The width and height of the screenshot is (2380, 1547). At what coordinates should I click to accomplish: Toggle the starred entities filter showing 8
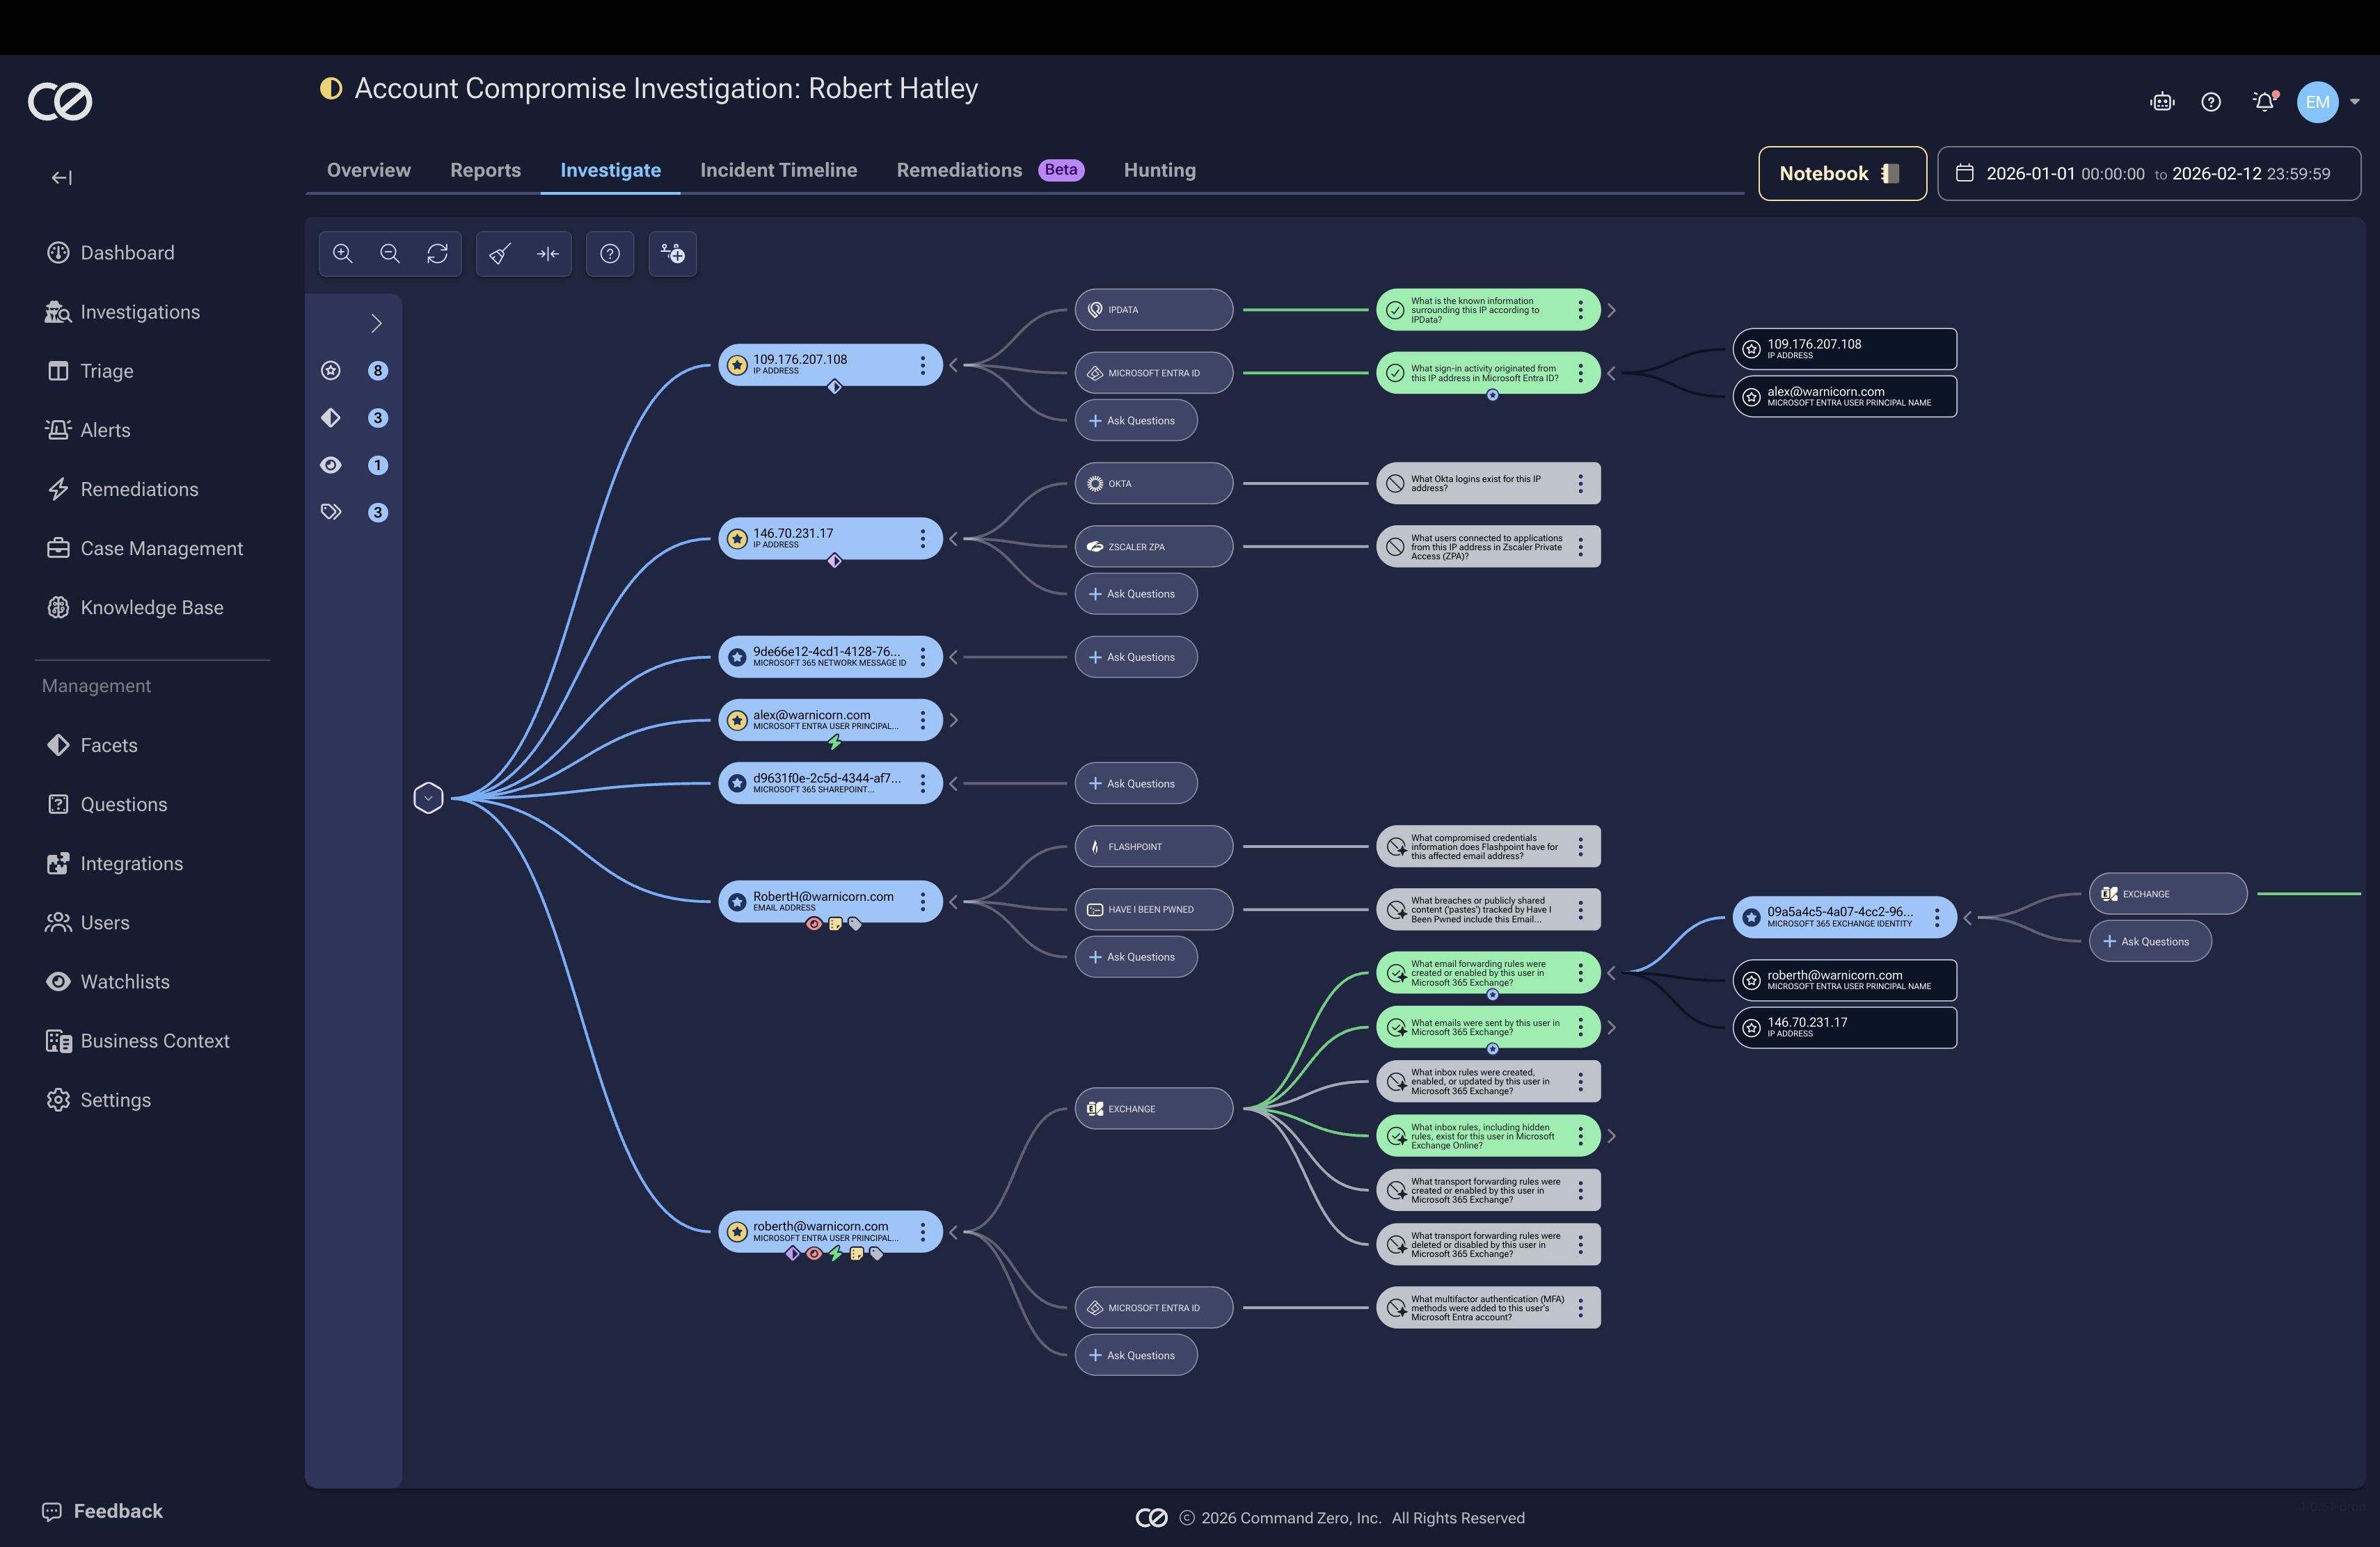click(x=331, y=371)
